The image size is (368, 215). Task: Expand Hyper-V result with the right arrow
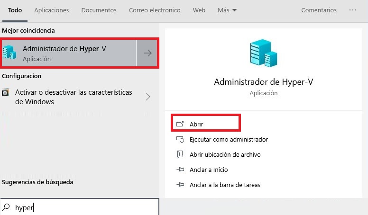[147, 53]
